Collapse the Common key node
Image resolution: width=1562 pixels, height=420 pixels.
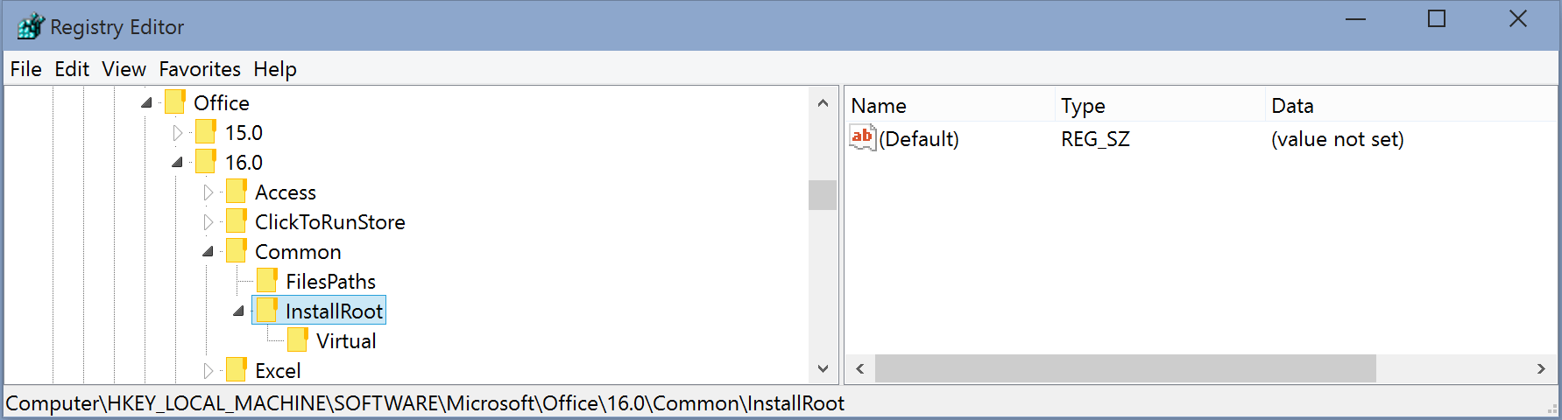click(209, 252)
